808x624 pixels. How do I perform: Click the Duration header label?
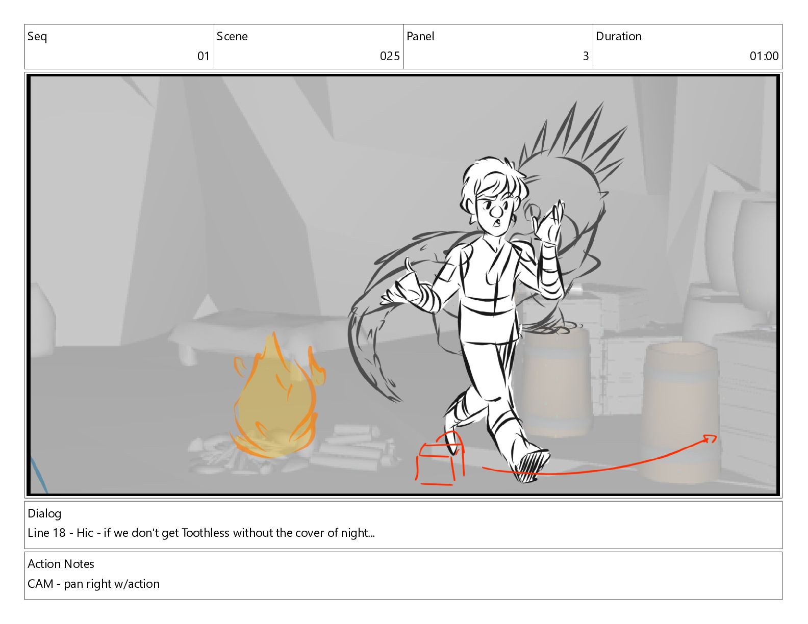tap(619, 37)
